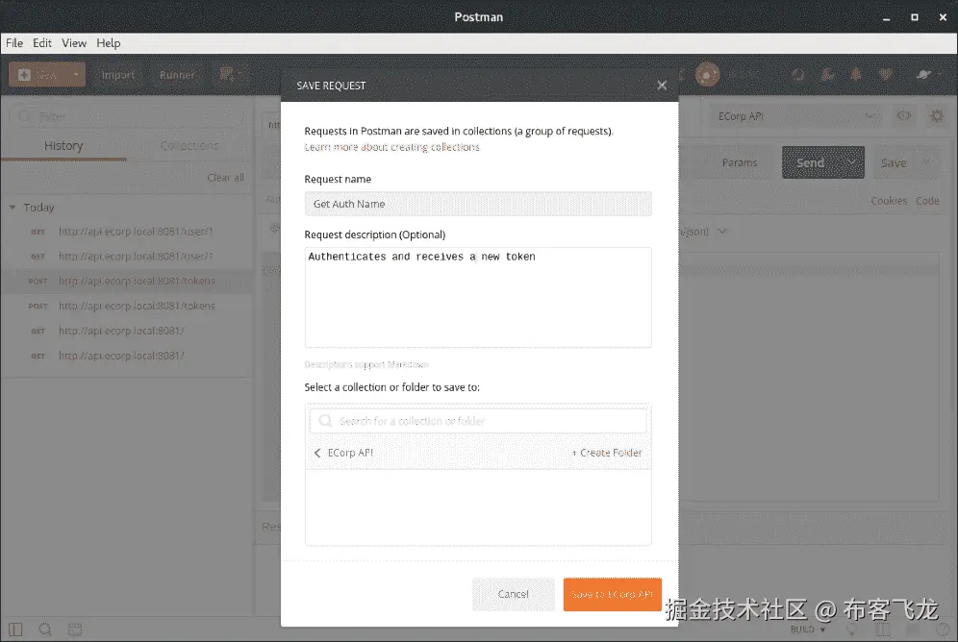
Task: Click the new window icon beside Runner
Action: pos(230,74)
